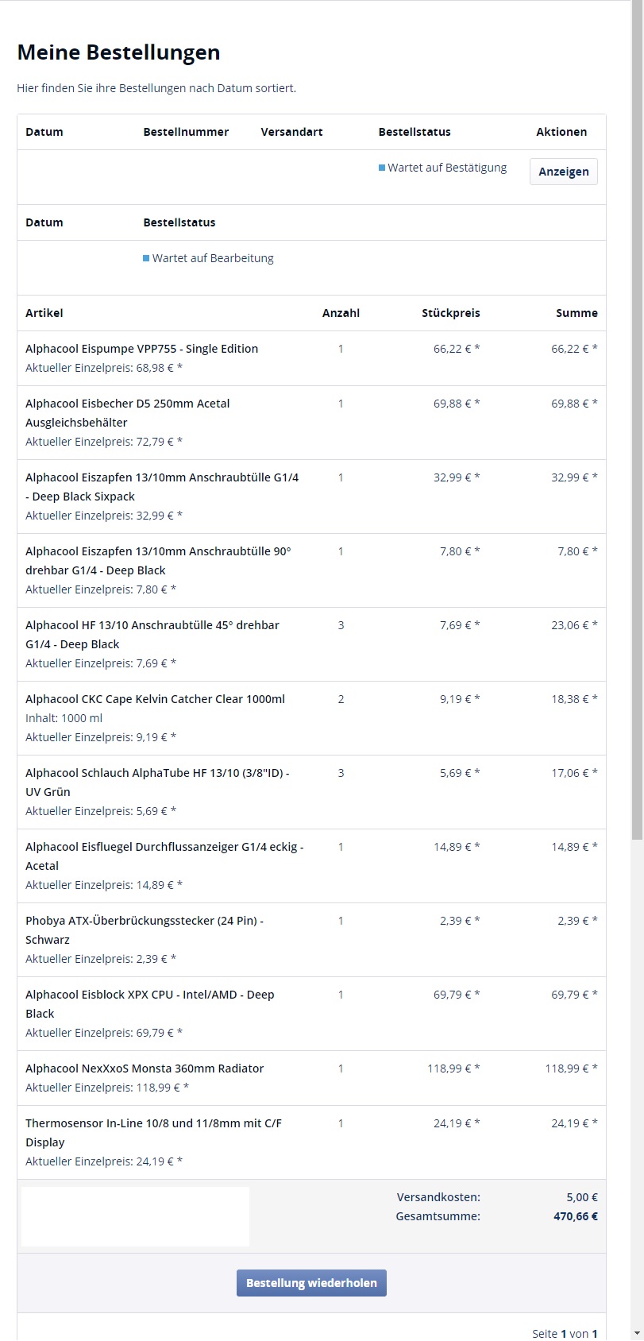Open Thermosensor In-Line product link

tap(153, 1123)
